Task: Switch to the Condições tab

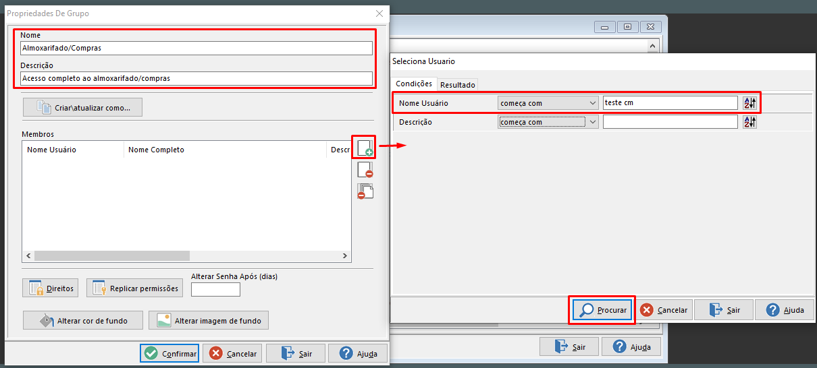Action: pyautogui.click(x=414, y=84)
